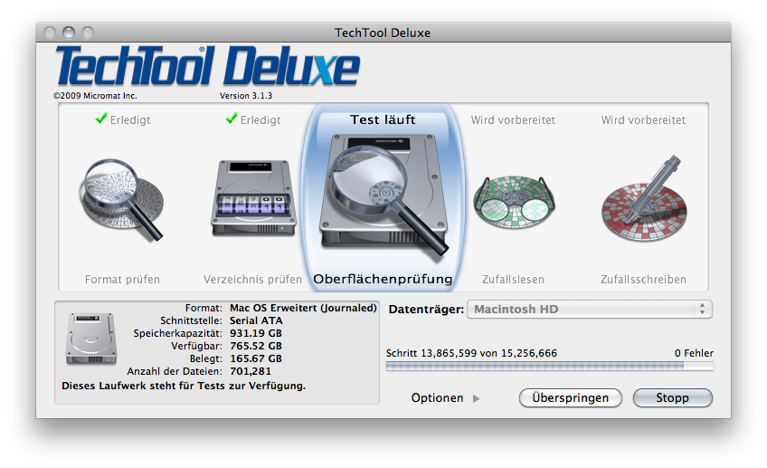Click the "Test läuft" status text

click(383, 119)
